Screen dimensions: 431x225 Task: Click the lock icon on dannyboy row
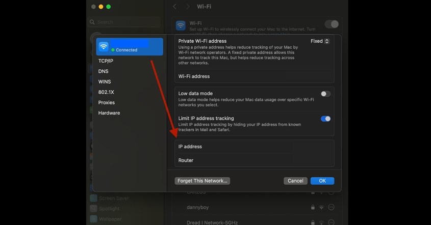(x=313, y=207)
